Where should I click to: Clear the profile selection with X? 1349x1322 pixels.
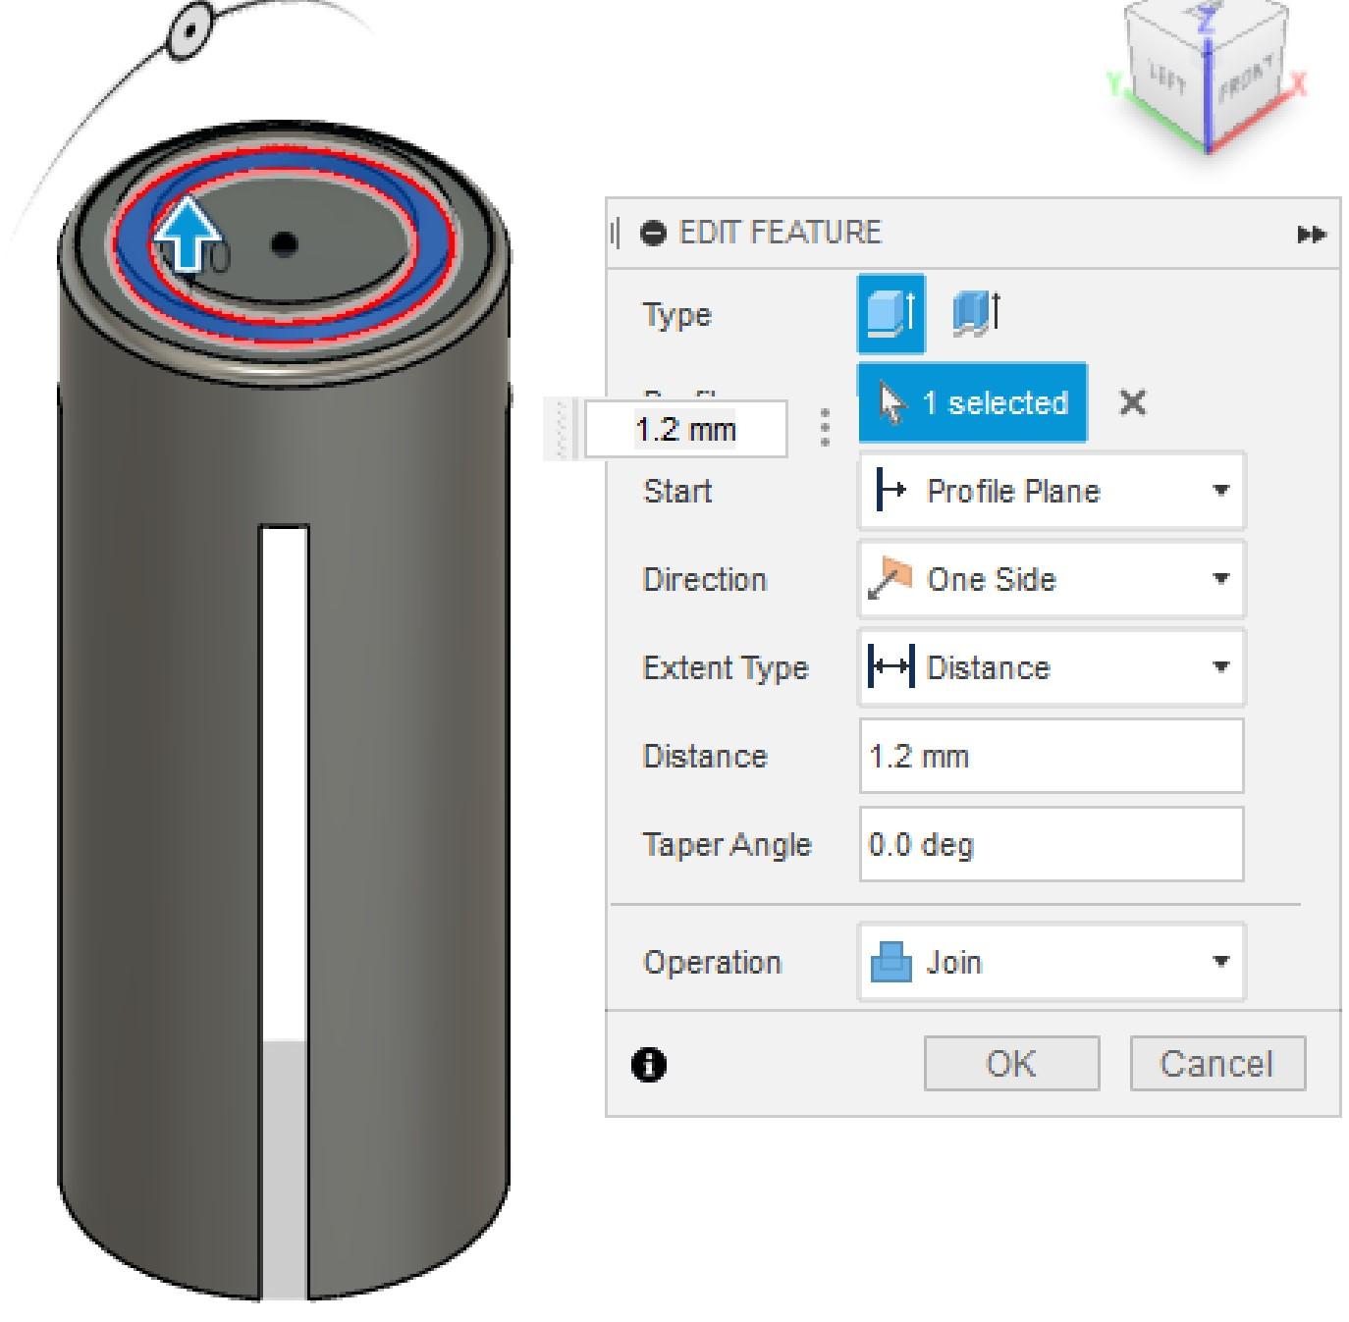[x=1132, y=402]
